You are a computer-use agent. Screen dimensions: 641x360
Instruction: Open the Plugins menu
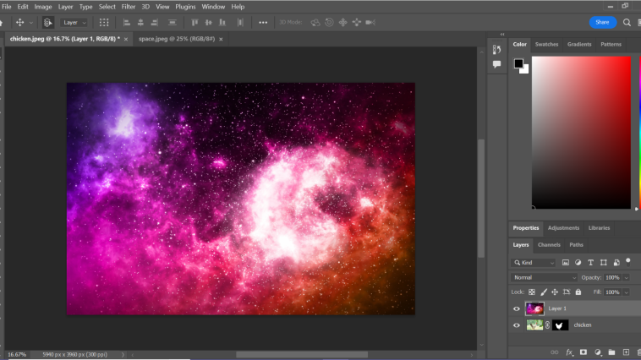tap(185, 7)
